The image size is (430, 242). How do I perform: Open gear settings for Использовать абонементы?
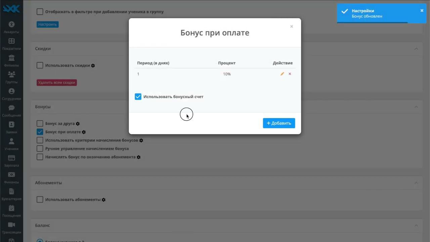coord(103,200)
